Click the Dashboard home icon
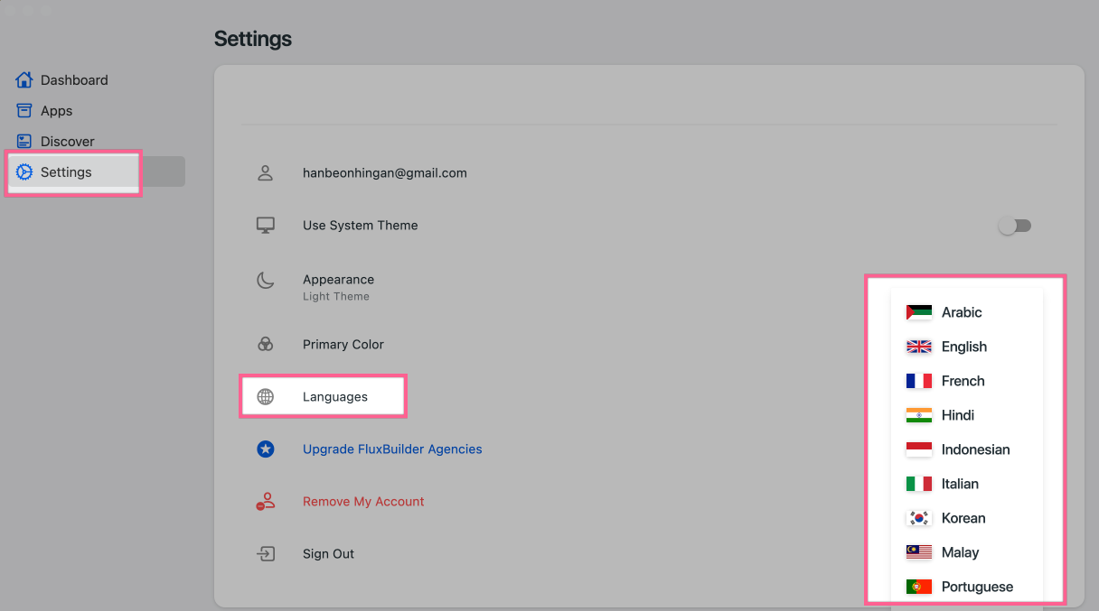1099x611 pixels. pos(24,80)
